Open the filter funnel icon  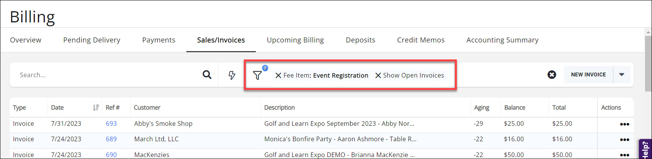(257, 75)
